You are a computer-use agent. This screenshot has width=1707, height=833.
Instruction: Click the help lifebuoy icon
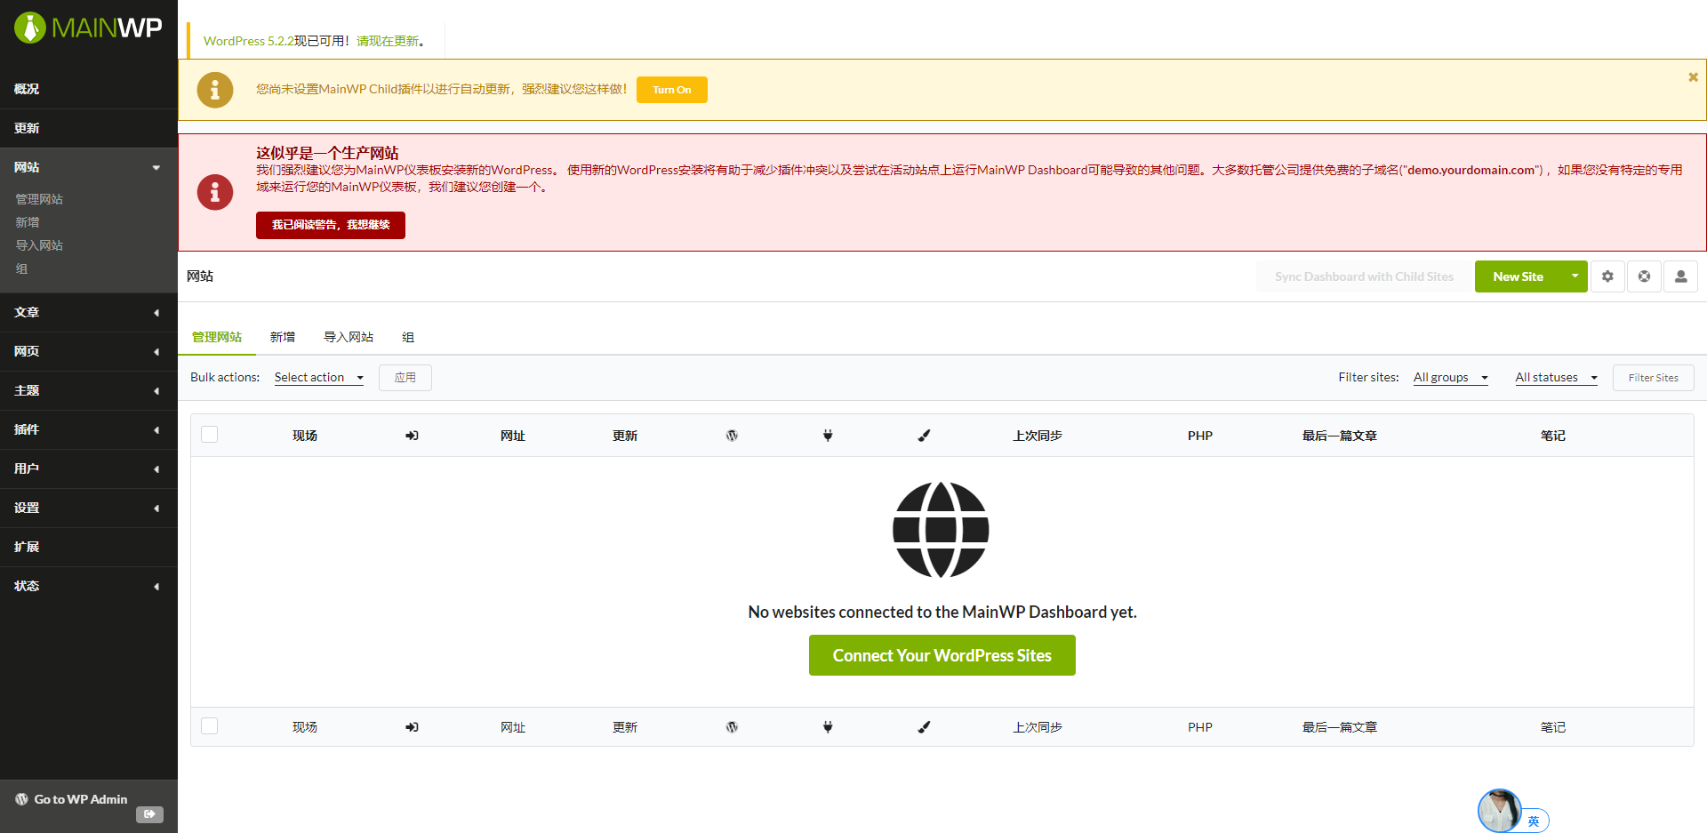pyautogui.click(x=1644, y=276)
